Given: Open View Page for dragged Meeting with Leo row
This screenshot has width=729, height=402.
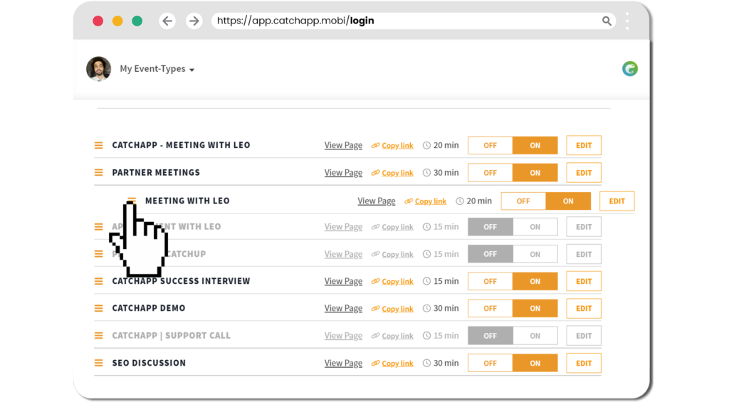Looking at the screenshot, I should (377, 201).
